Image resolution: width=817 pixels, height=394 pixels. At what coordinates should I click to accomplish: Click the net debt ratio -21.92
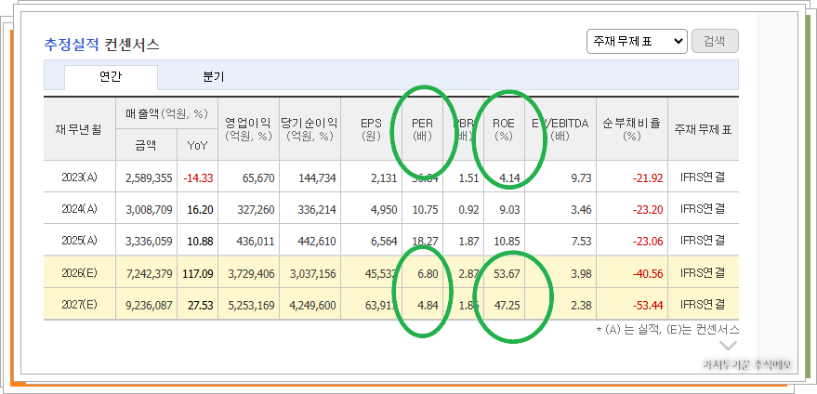649,178
